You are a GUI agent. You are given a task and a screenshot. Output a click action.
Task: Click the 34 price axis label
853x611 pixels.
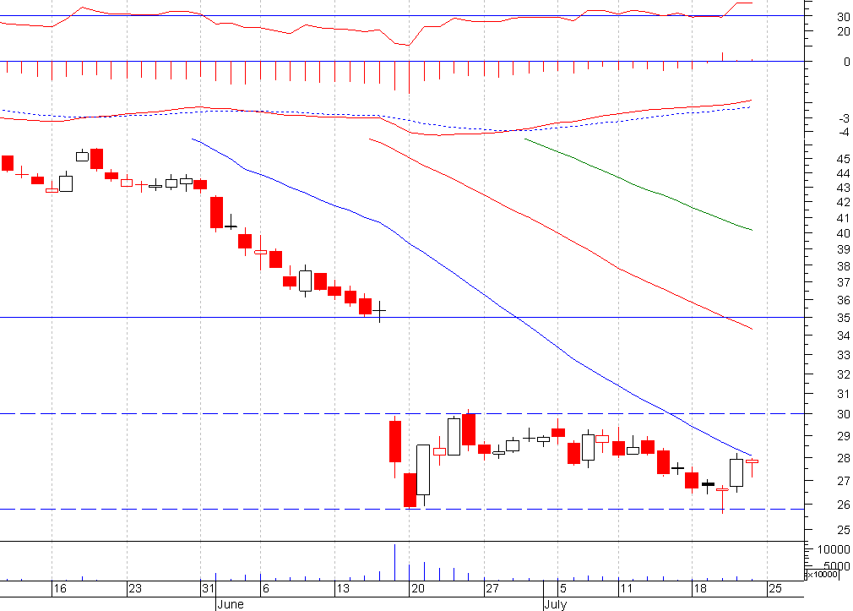coord(843,336)
